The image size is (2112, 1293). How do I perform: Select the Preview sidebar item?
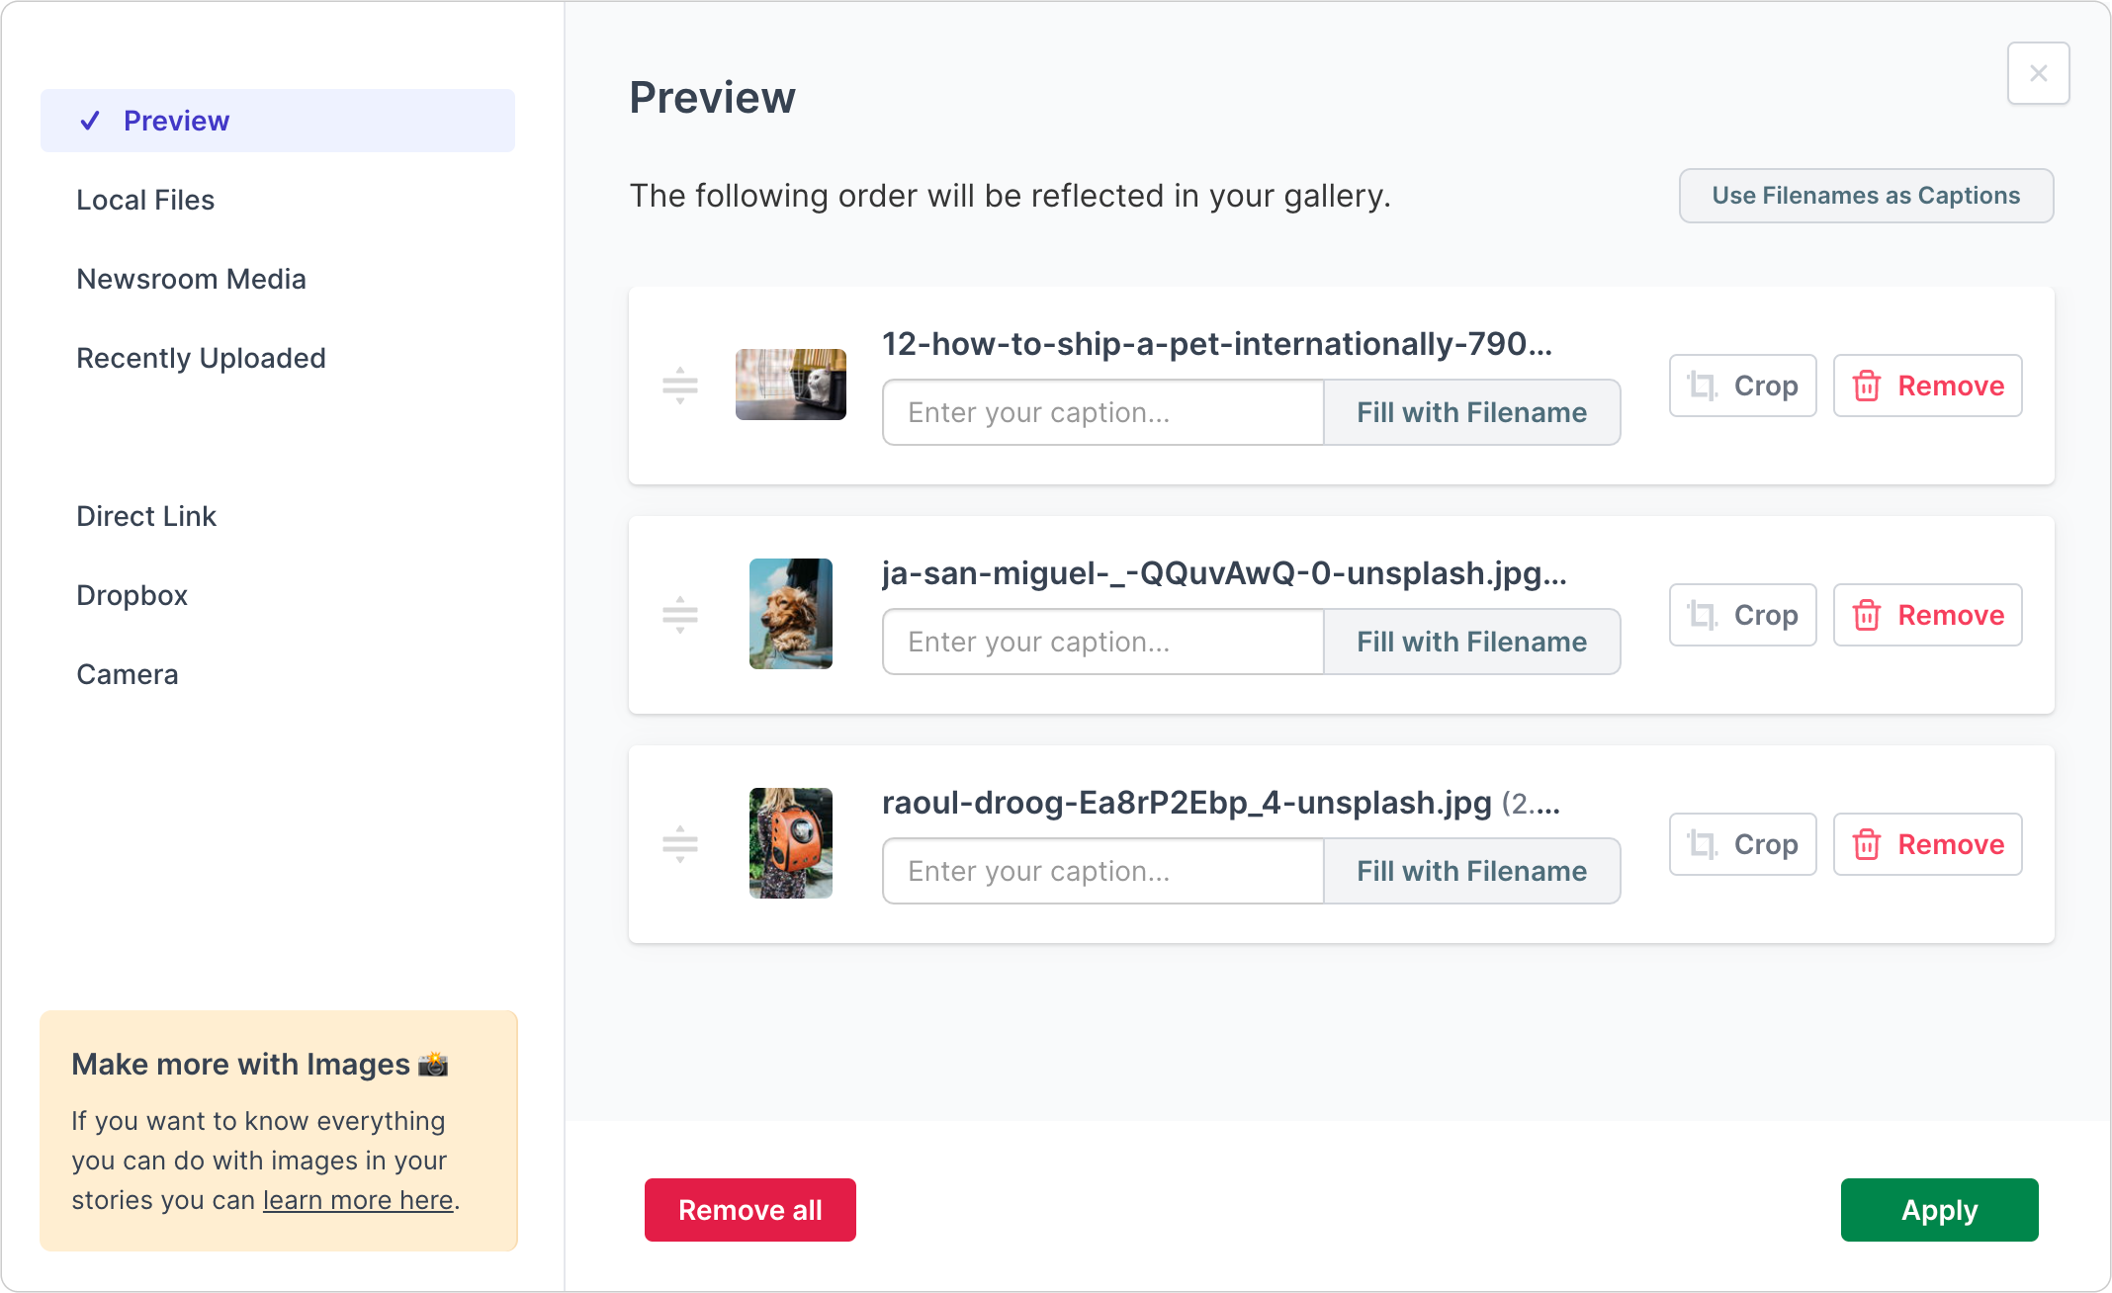pos(278,121)
